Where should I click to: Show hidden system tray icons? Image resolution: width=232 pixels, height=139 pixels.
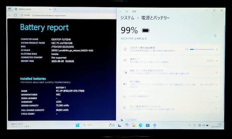click(x=190, y=125)
